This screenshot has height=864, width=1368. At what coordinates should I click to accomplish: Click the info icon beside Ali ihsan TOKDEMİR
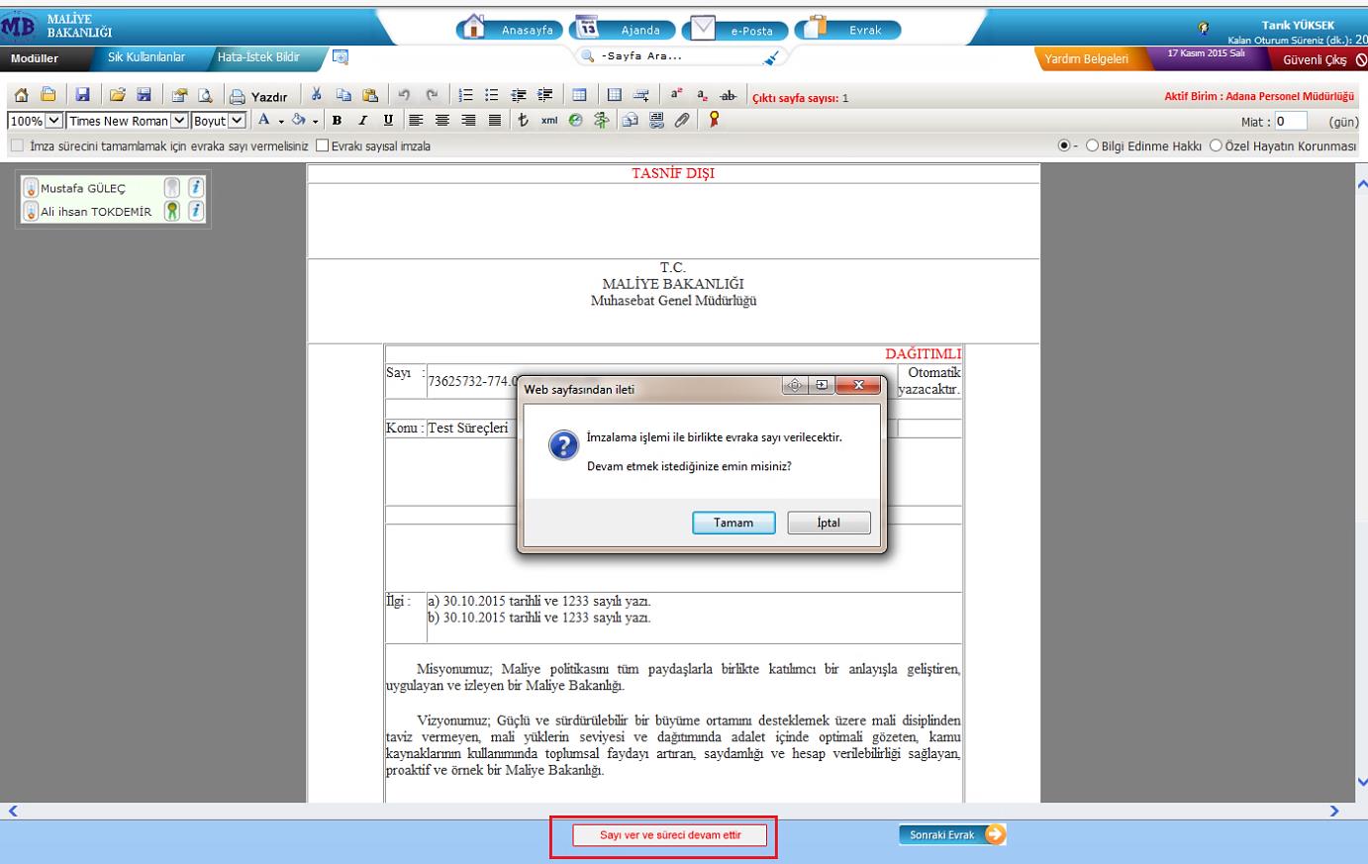pyautogui.click(x=196, y=211)
